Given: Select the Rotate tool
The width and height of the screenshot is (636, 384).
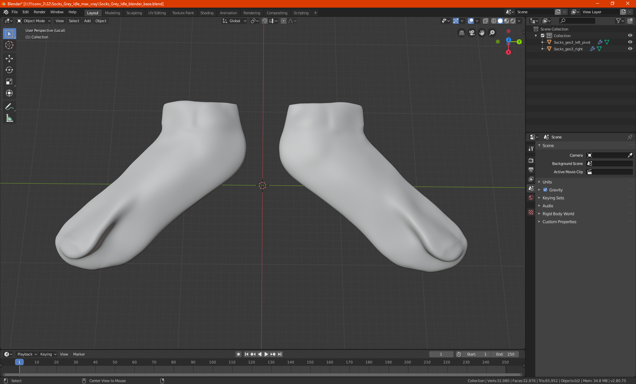Looking at the screenshot, I should point(9,70).
